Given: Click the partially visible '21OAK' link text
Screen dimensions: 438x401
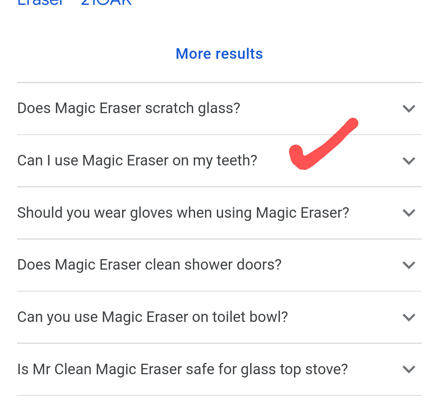Looking at the screenshot, I should (106, 2).
